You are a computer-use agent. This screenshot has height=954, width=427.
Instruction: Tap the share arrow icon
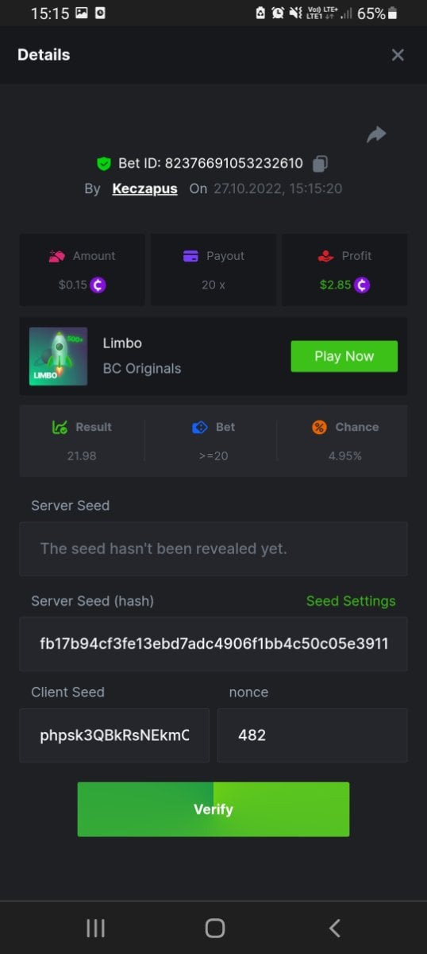(x=376, y=135)
